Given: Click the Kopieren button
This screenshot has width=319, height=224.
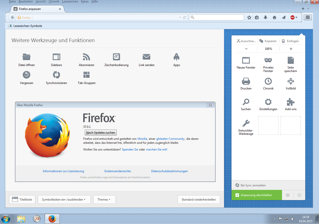Looking at the screenshot, I should [268, 41].
